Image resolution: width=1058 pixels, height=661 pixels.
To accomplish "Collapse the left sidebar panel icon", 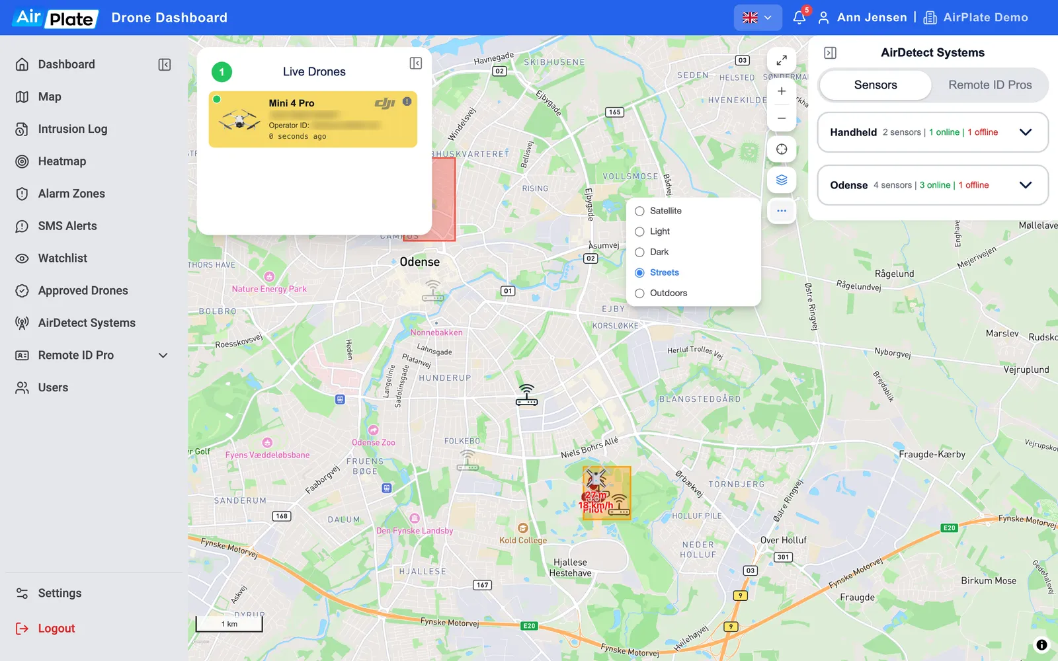I will [x=165, y=64].
